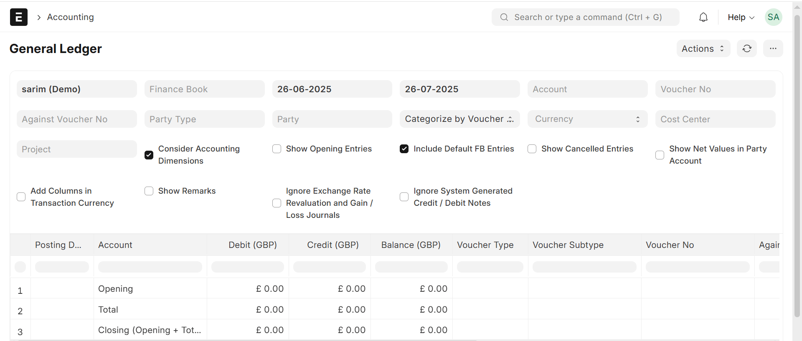802x341 pixels.
Task: Click the Account column header
Action: click(150, 245)
